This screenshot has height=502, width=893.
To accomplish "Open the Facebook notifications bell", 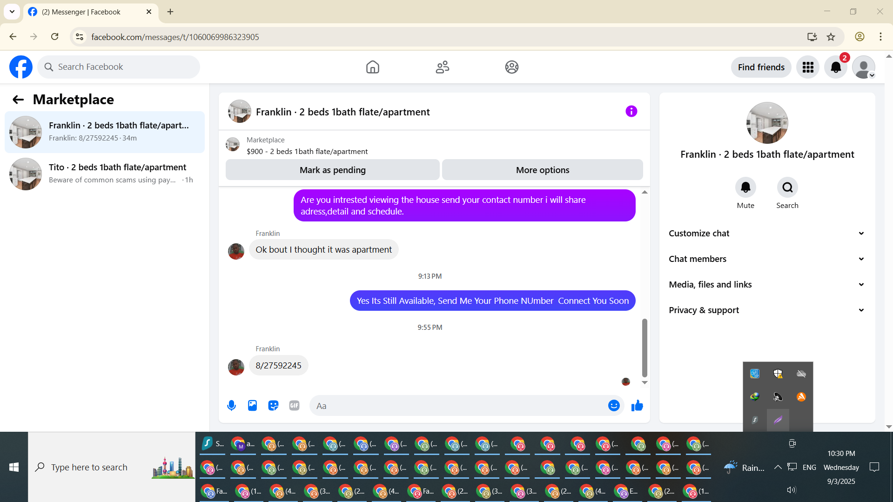I will [836, 67].
